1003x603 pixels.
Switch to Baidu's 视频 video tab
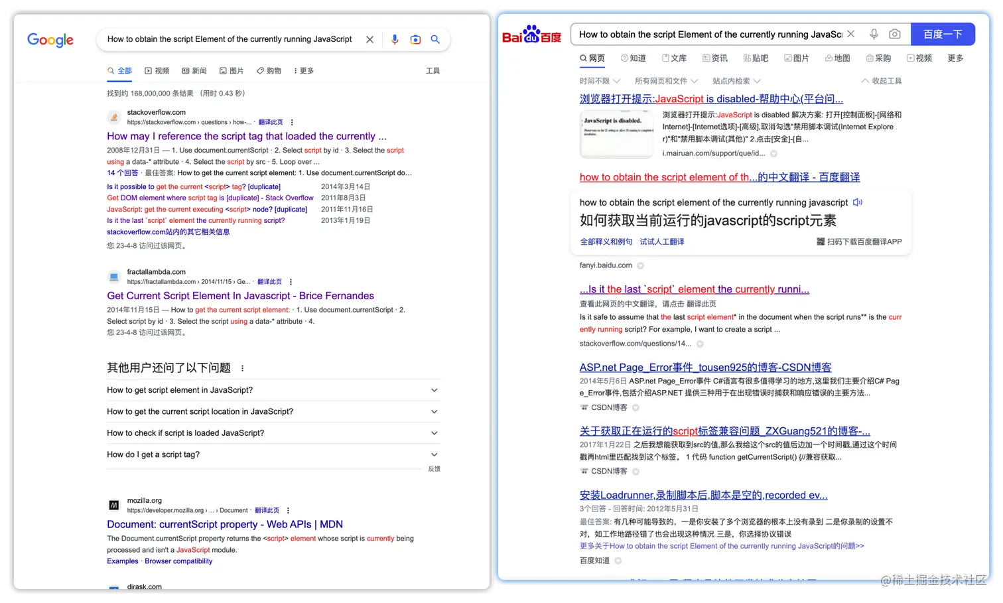point(919,58)
